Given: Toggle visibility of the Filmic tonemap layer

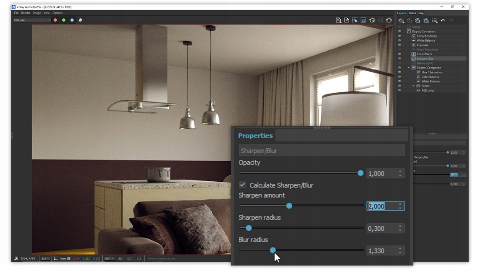Looking at the screenshot, I should pos(399,36).
